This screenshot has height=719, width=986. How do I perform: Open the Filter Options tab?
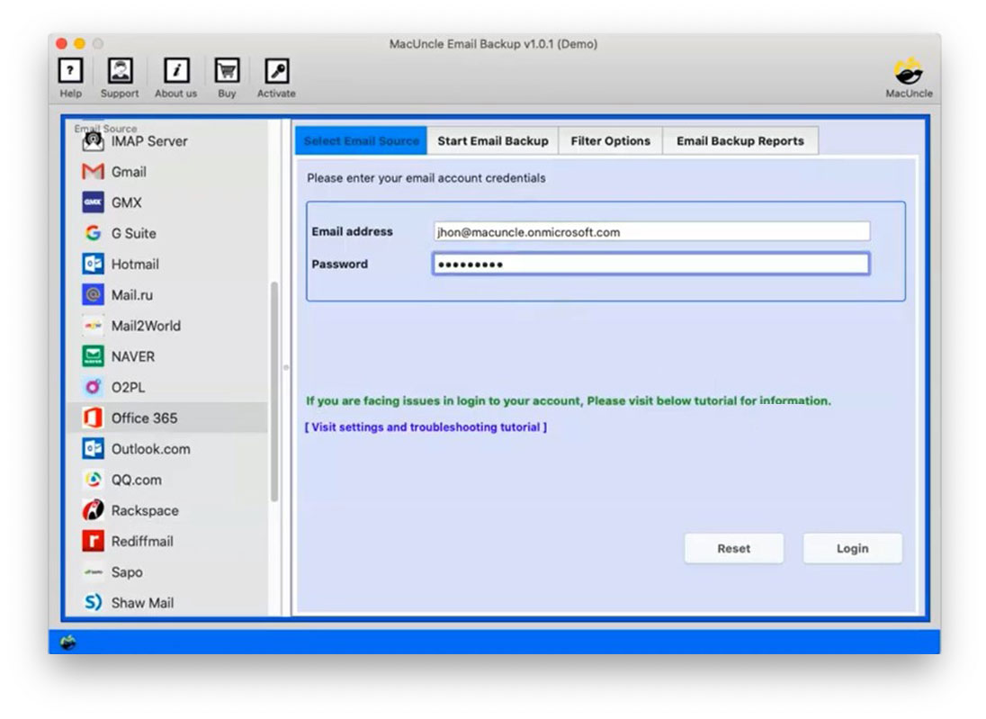pos(610,141)
